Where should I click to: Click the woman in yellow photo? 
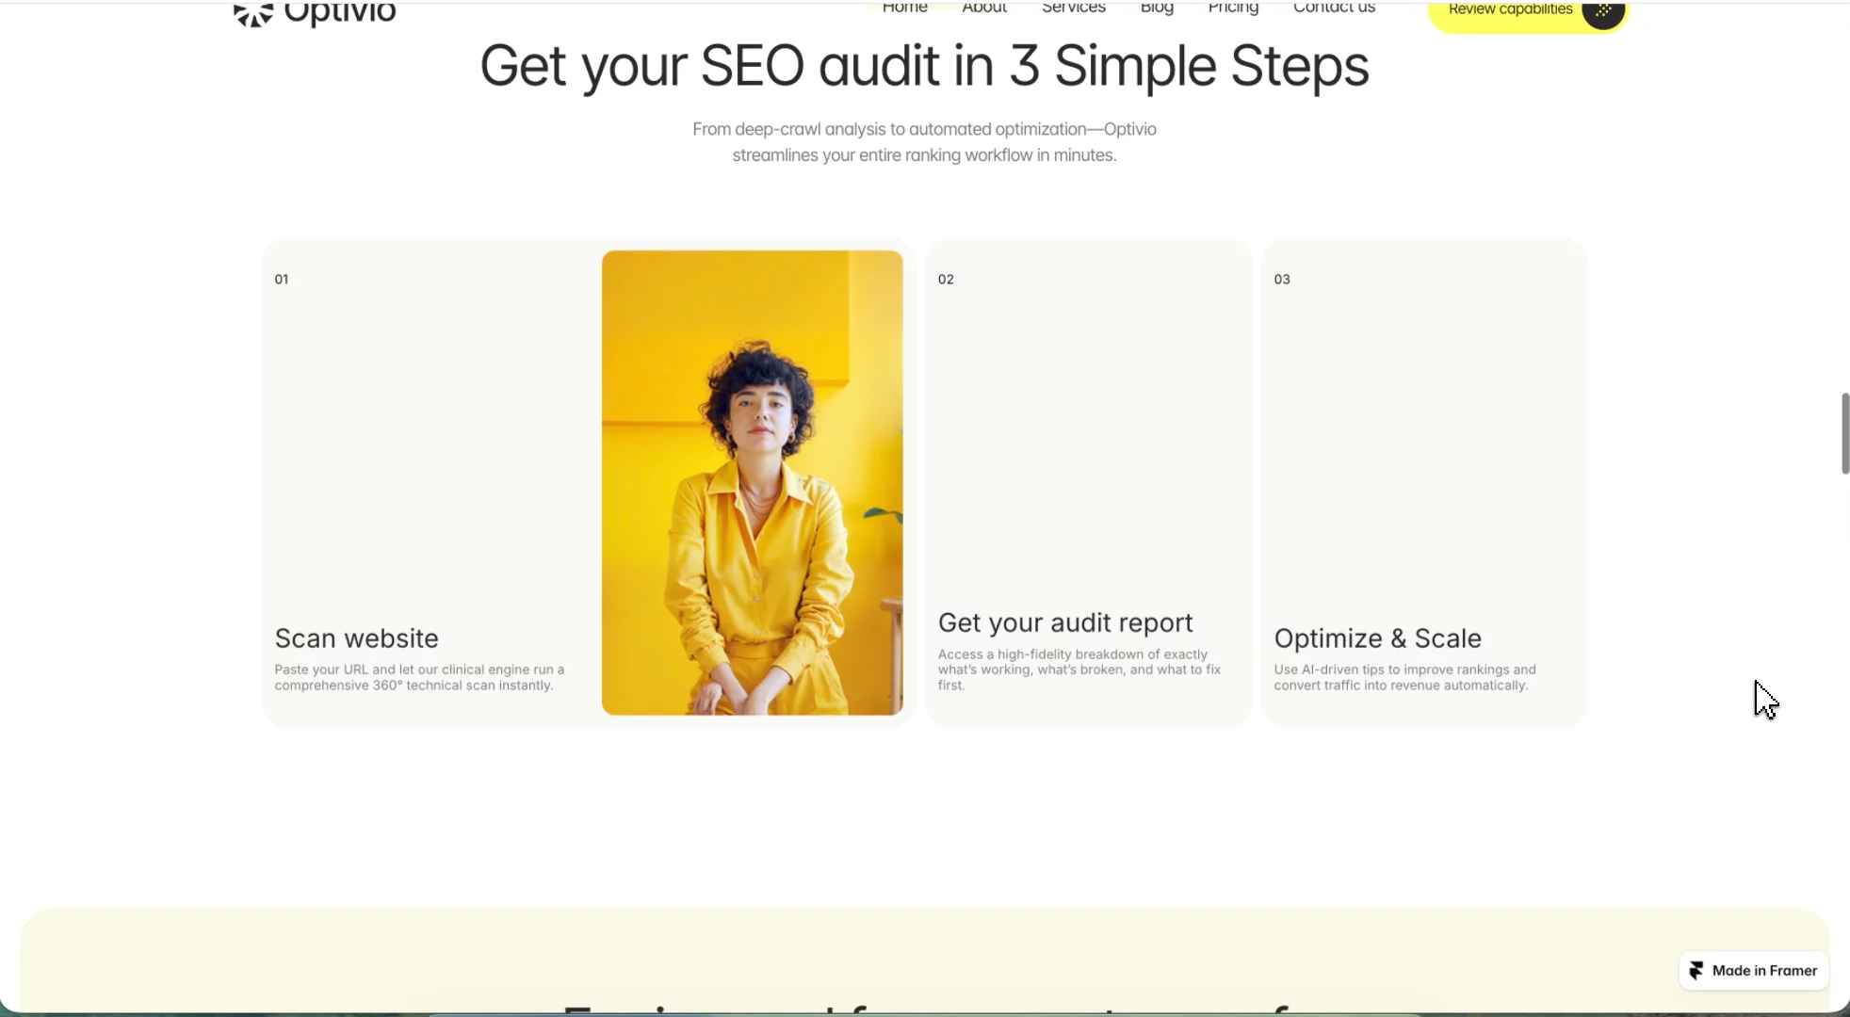point(752,482)
